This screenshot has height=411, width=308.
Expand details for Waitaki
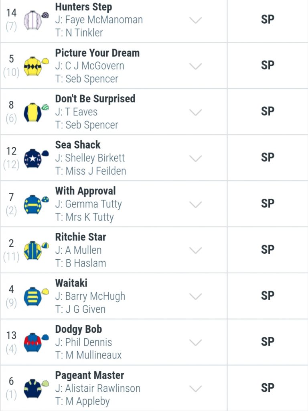pyautogui.click(x=195, y=297)
